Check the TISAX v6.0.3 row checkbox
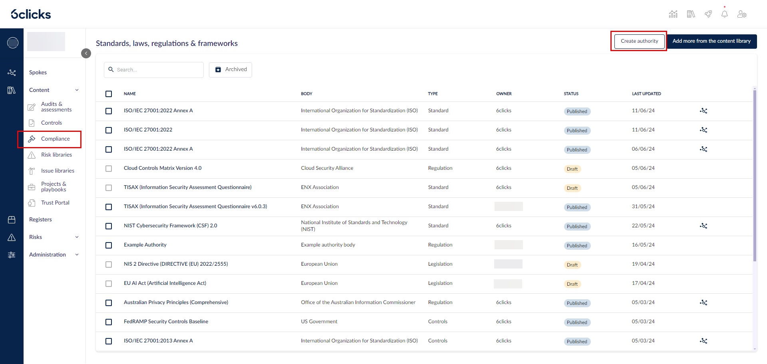This screenshot has width=767, height=364. click(x=109, y=207)
